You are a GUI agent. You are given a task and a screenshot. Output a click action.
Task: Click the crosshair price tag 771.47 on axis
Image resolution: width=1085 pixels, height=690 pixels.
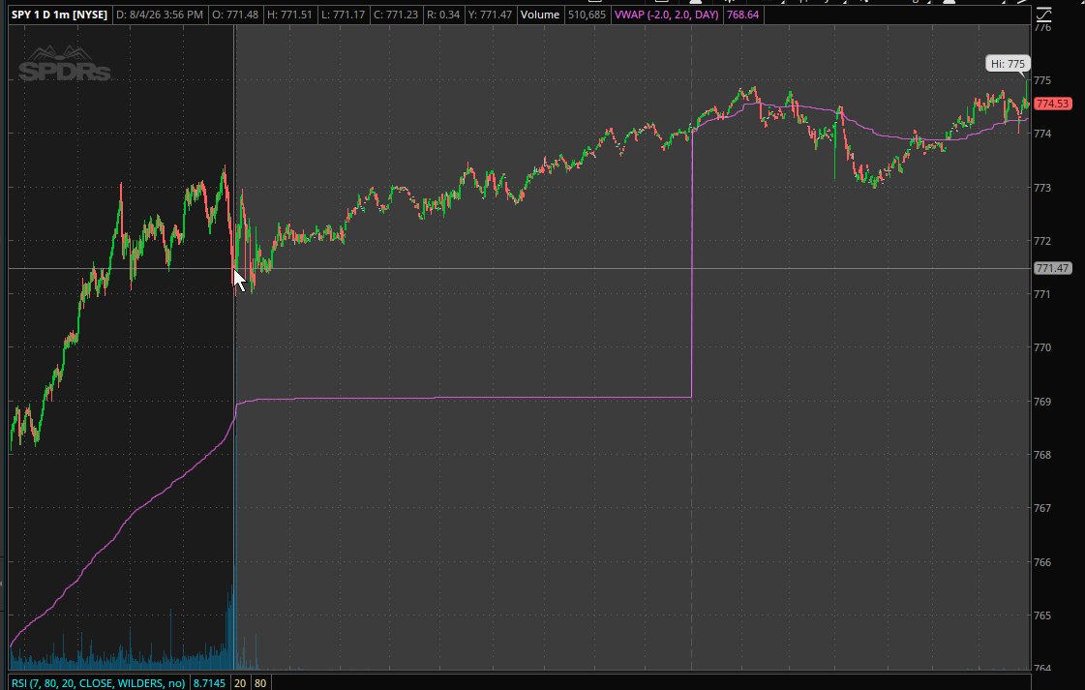[x=1052, y=268]
